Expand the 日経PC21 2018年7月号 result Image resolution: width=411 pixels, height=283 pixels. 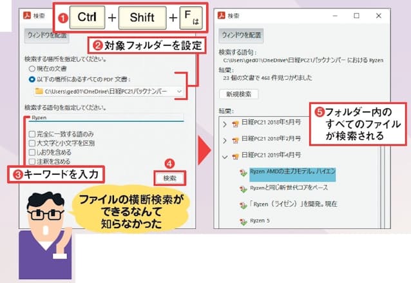point(225,141)
